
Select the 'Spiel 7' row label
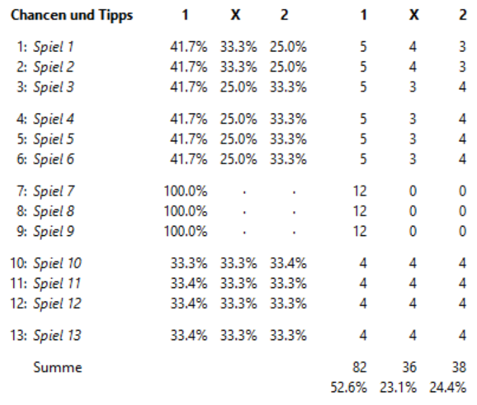point(53,191)
